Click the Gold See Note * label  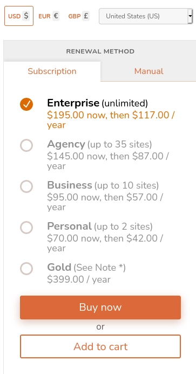pyautogui.click(x=86, y=267)
